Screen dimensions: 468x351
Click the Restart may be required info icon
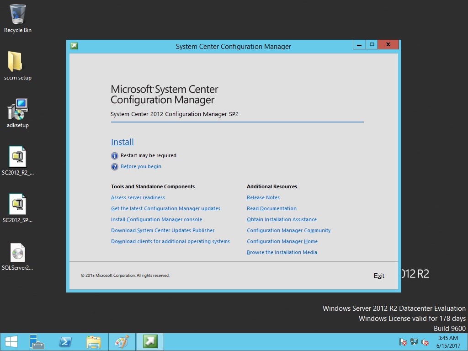pos(115,156)
